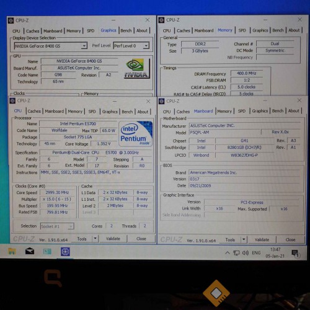Open the Perf Level 0 dropdown
The width and height of the screenshot is (310, 310).
pyautogui.click(x=146, y=46)
